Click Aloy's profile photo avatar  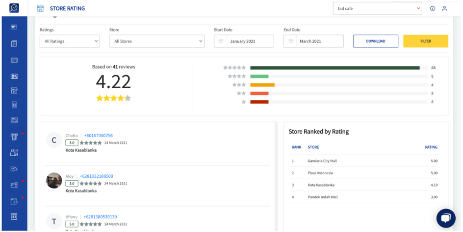(x=54, y=181)
